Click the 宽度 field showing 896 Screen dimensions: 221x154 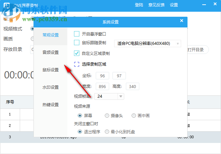click(x=102, y=86)
